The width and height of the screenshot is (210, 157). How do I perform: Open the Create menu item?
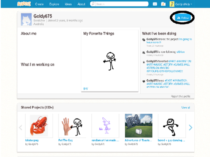(39, 4)
